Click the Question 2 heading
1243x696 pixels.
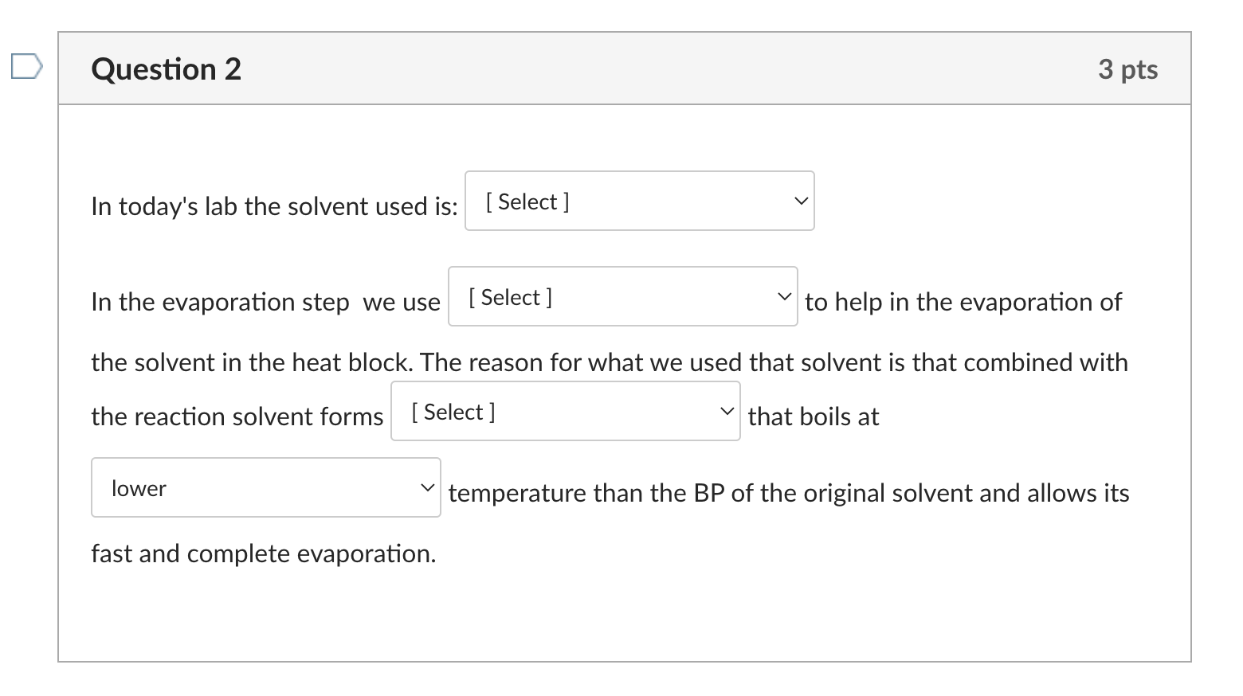[x=166, y=69]
